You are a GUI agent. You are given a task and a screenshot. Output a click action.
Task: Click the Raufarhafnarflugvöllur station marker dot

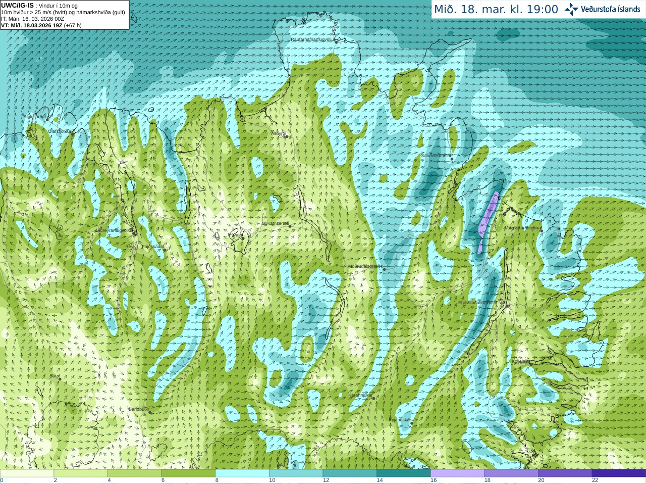[337, 42]
